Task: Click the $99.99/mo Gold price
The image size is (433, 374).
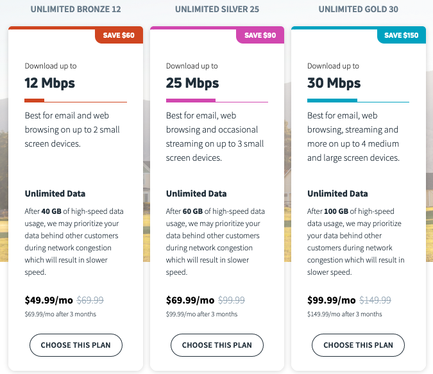Action: 332,300
